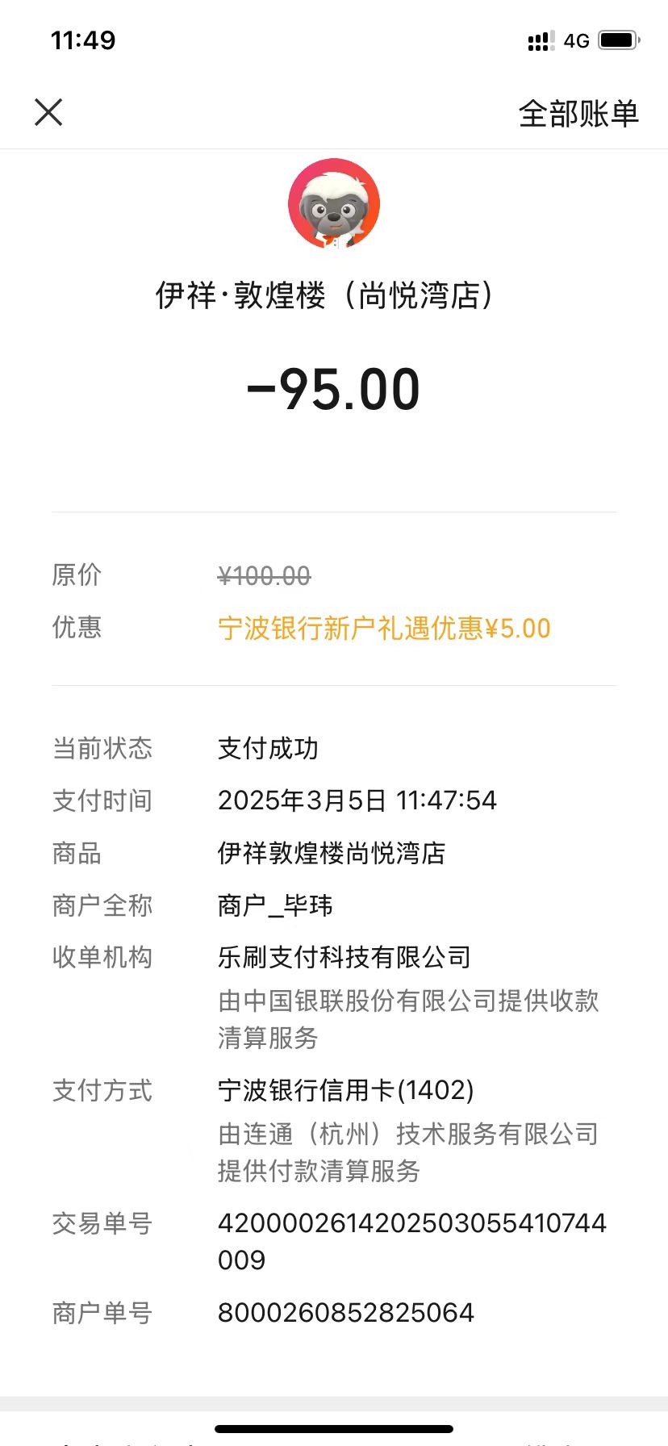Screen dimensions: 668x1446
Task: Select merchant order number 8000260852825064
Action: 346,1313
